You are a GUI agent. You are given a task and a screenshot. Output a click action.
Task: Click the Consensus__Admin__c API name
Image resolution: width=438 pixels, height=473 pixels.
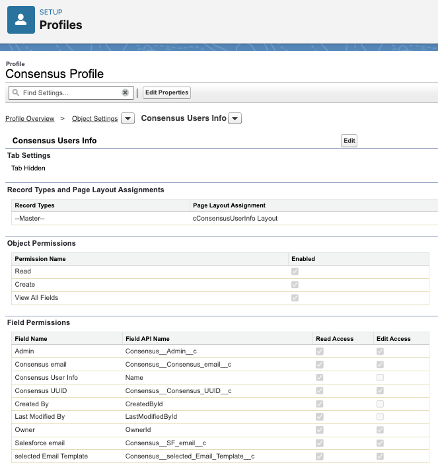[161, 351]
